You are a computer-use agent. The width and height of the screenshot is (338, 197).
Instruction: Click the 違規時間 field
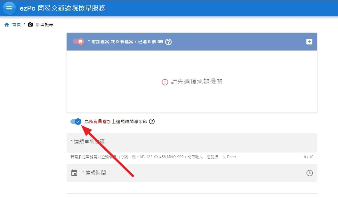pyautogui.click(x=191, y=173)
